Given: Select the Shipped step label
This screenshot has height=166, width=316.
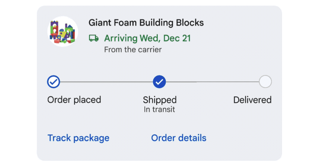Looking at the screenshot, I should (x=159, y=100).
